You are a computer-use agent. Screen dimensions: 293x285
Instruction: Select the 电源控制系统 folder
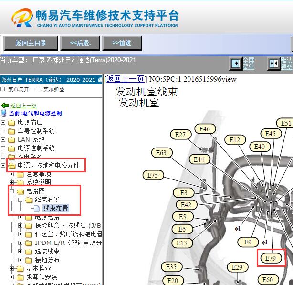pos(36,148)
